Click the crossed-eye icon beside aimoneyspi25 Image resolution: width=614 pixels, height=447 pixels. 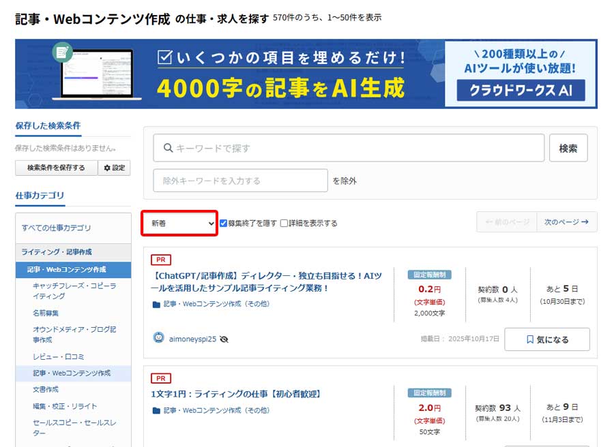tap(224, 339)
